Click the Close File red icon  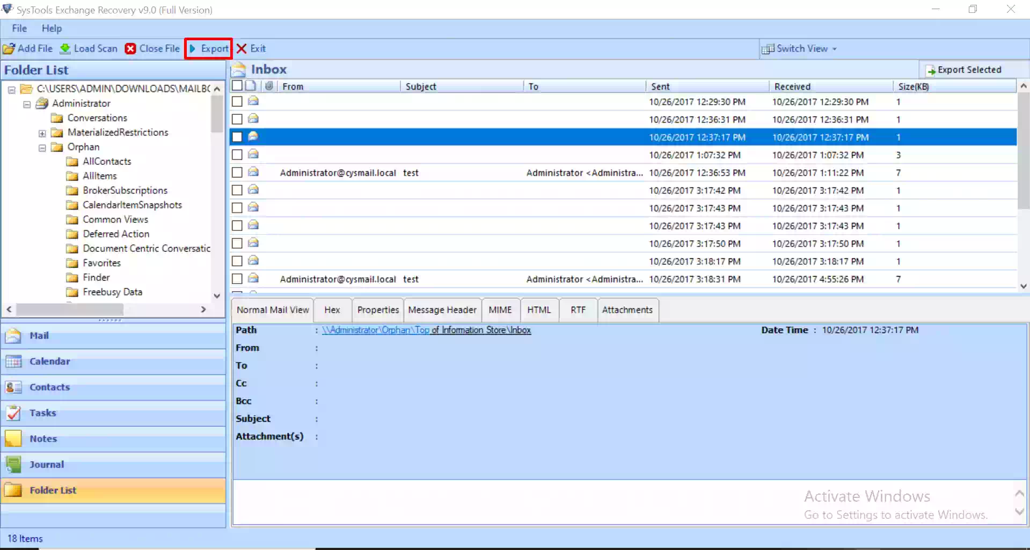(x=130, y=49)
